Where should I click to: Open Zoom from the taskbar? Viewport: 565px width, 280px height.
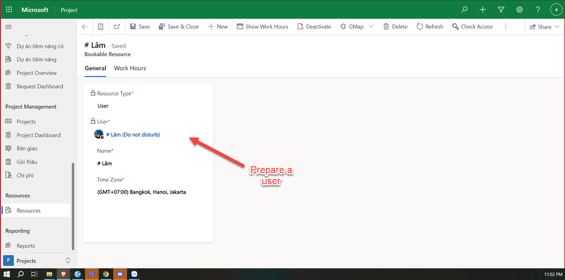134,274
